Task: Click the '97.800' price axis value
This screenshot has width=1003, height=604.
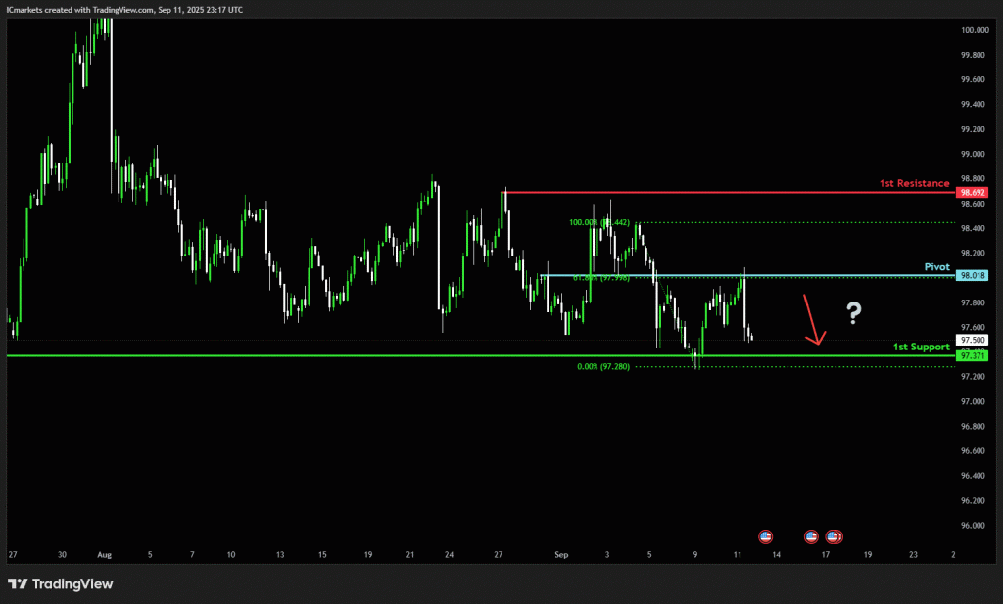Action: (973, 302)
